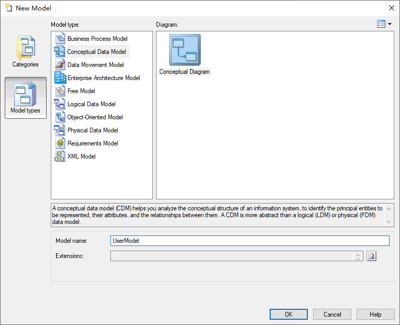Choose Data Movement Model text
Image resolution: width=400 pixels, height=325 pixels.
coord(96,65)
